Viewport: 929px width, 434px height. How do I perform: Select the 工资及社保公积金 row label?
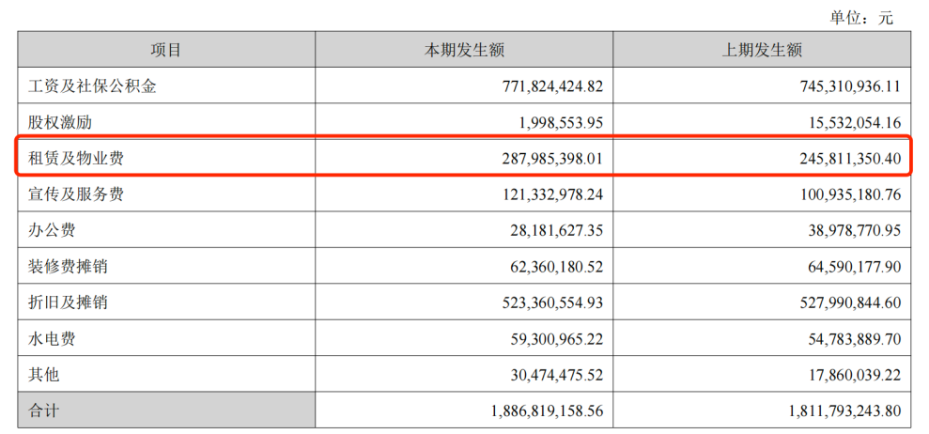point(92,86)
